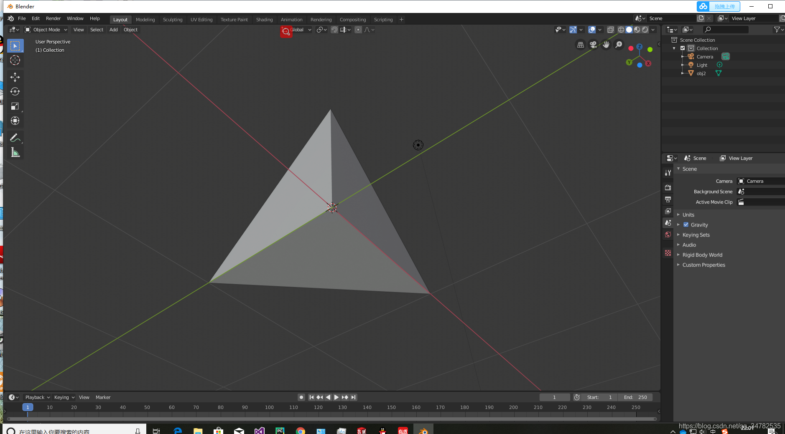
Task: Open the pivot point dropdown
Action: [321, 30]
